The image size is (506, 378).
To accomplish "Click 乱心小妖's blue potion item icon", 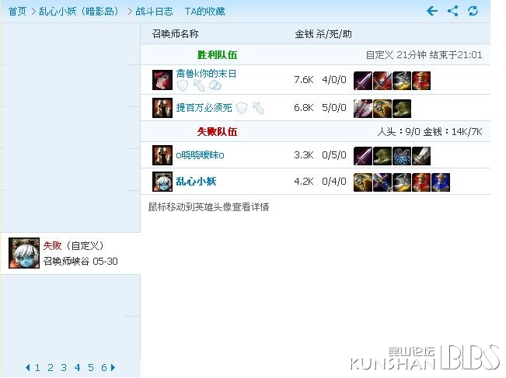I will coord(441,182).
